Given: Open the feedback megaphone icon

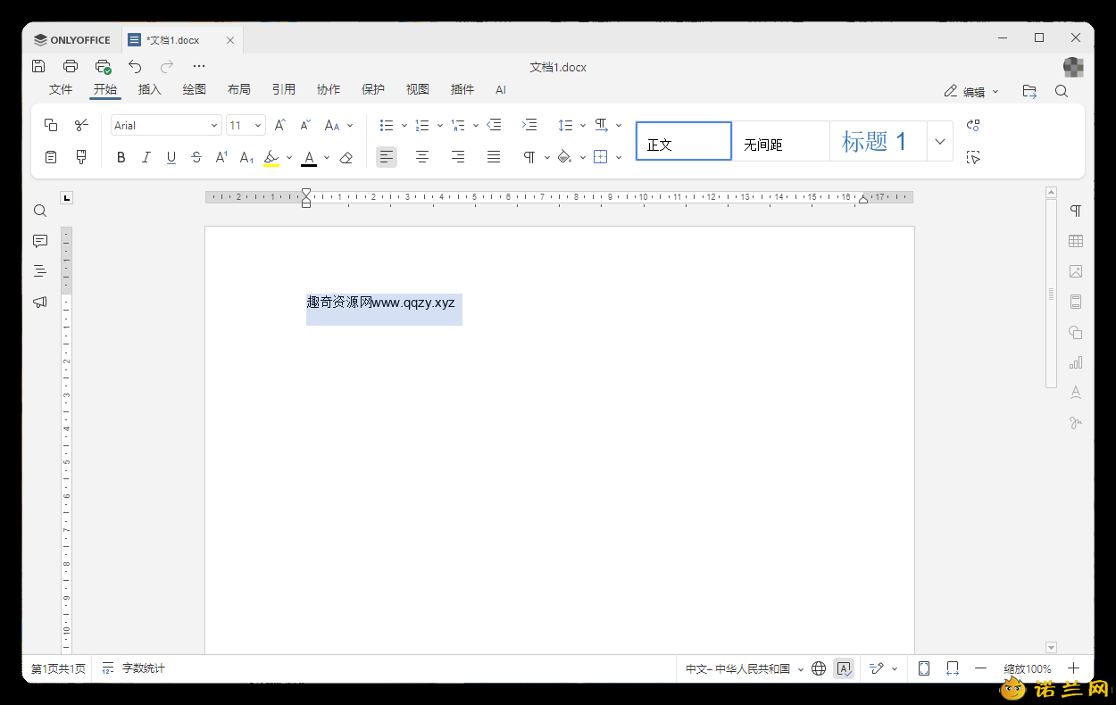Looking at the screenshot, I should click(x=40, y=302).
